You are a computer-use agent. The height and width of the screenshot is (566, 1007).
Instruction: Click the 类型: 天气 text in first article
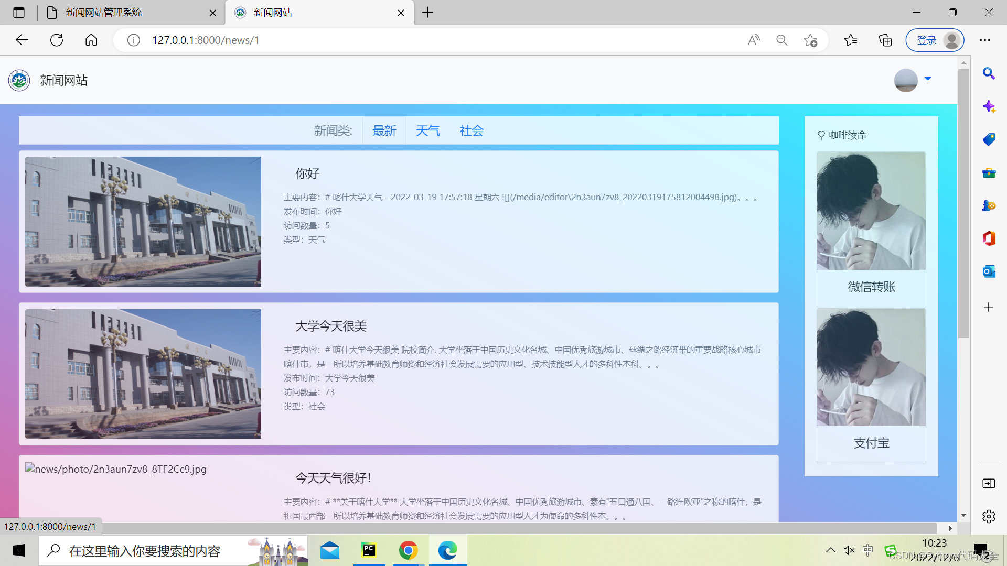point(304,240)
